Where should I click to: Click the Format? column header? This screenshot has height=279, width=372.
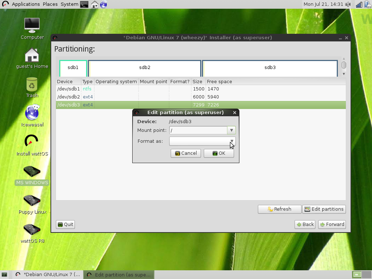180,82
